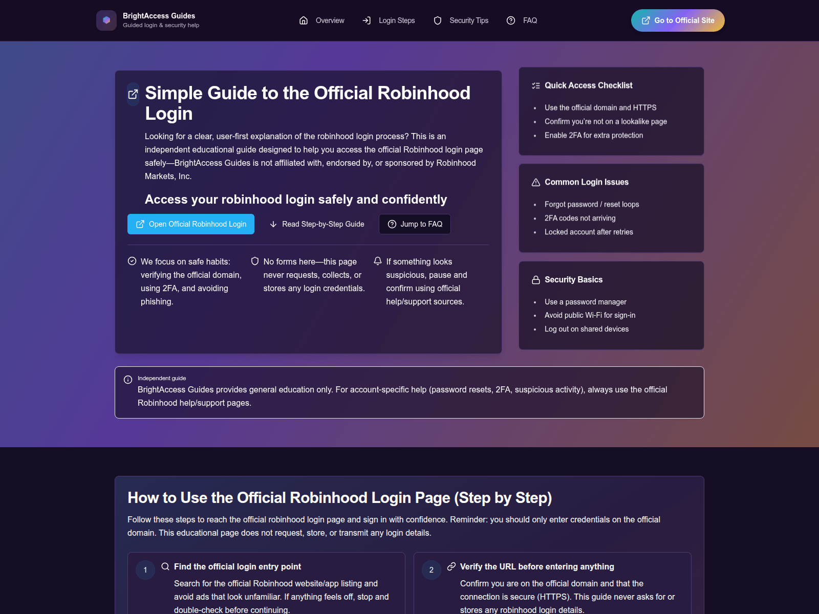Viewport: 819px width, 614px height.
Task: Click 'Forgot password / reset loops' item
Action: 592,204
